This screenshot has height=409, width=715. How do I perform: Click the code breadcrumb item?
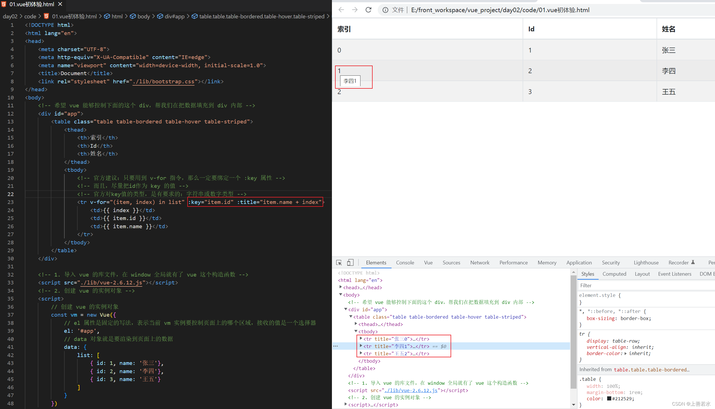click(x=30, y=16)
